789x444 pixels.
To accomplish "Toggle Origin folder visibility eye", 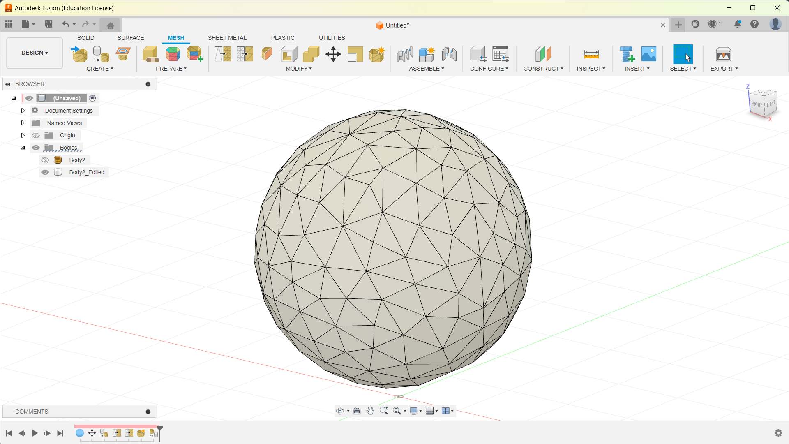I will (x=36, y=135).
